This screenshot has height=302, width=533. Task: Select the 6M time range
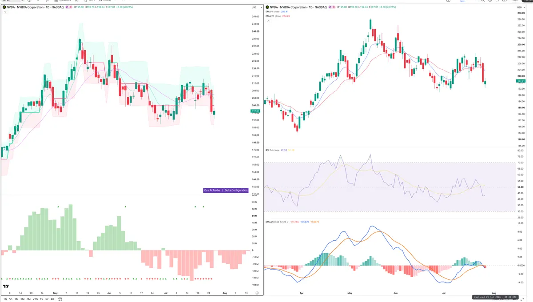point(28,299)
